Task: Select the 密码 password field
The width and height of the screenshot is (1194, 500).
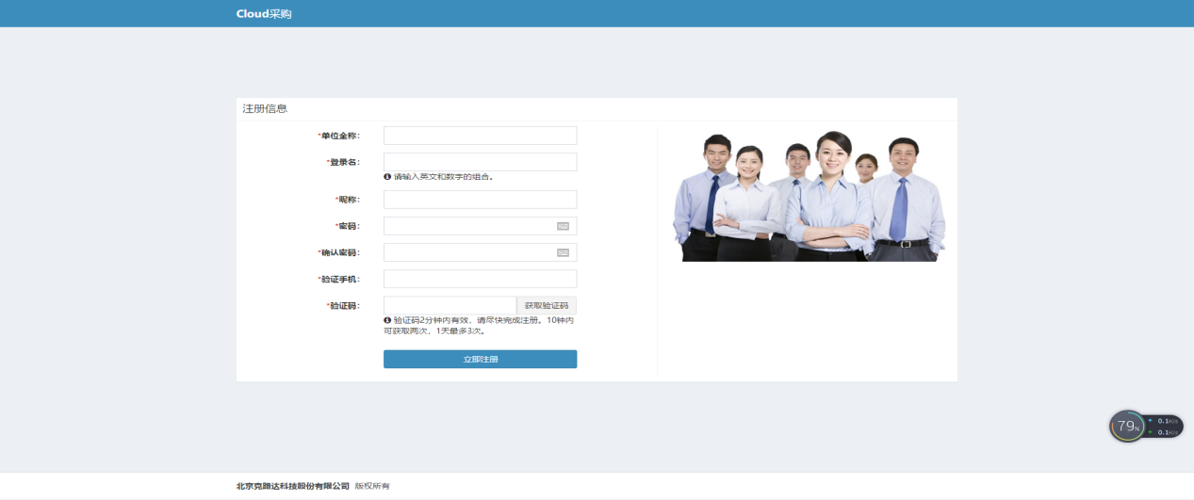Action: click(x=468, y=226)
